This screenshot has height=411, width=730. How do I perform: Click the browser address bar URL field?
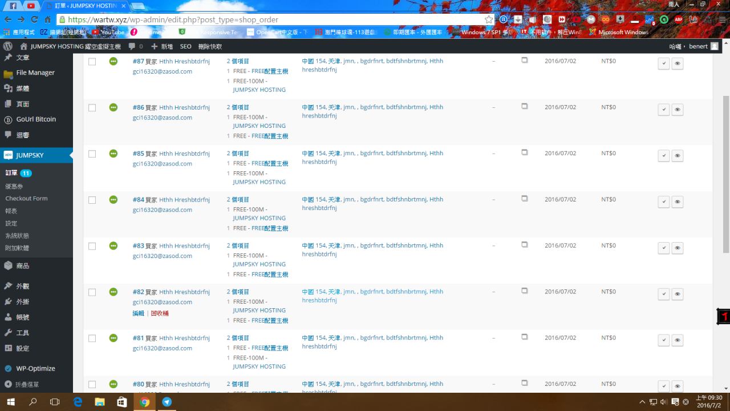(x=274, y=19)
